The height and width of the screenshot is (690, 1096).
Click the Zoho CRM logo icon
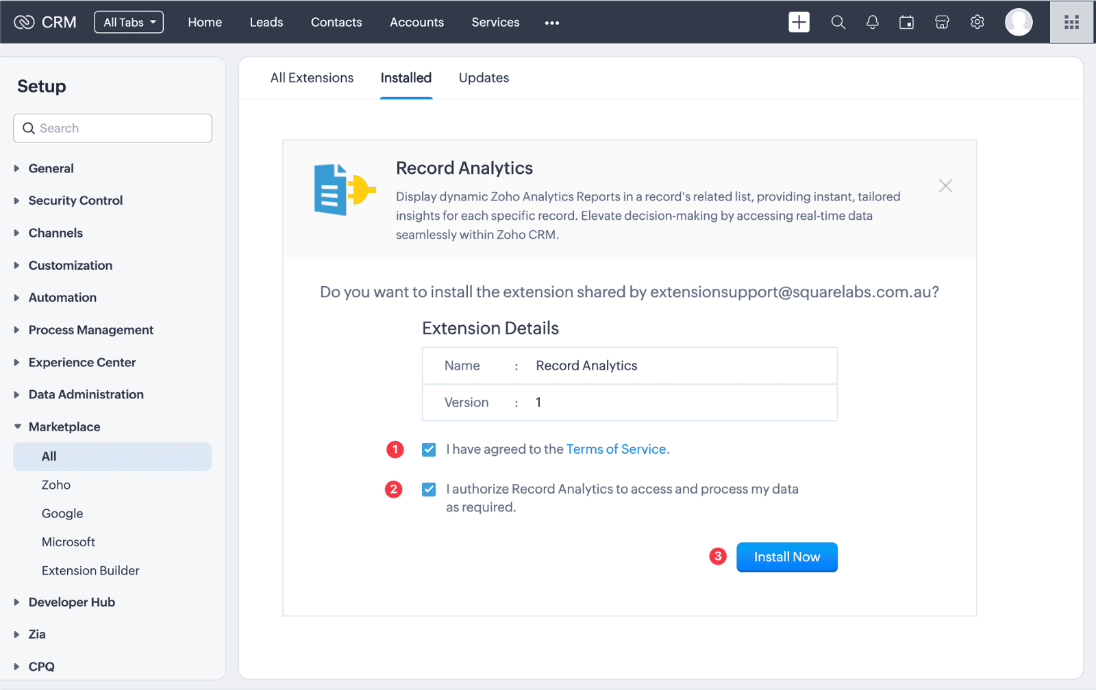click(x=24, y=23)
